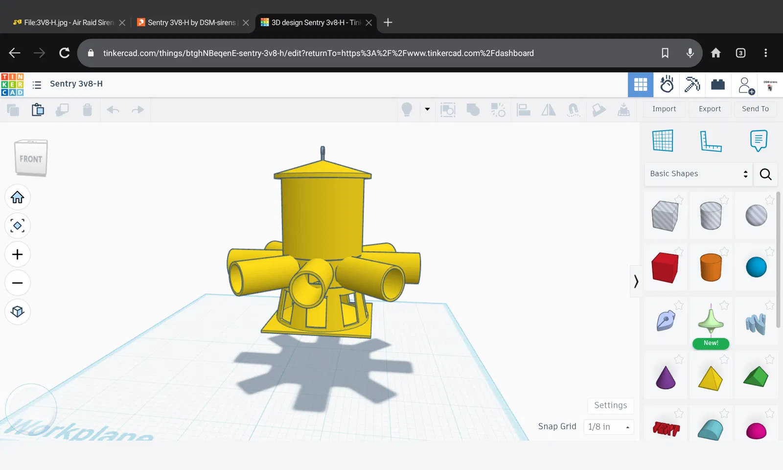This screenshot has width=783, height=470.
Task: Undo the last action
Action: [113, 110]
